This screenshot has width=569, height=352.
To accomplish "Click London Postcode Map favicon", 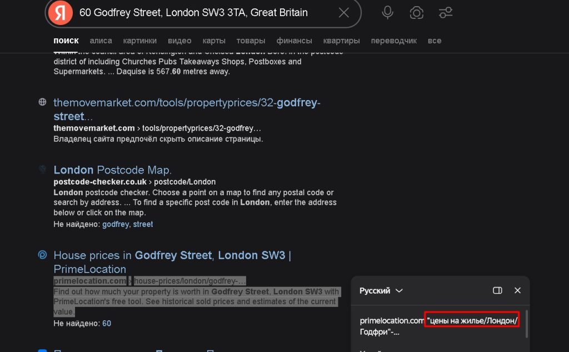I will click(42, 170).
